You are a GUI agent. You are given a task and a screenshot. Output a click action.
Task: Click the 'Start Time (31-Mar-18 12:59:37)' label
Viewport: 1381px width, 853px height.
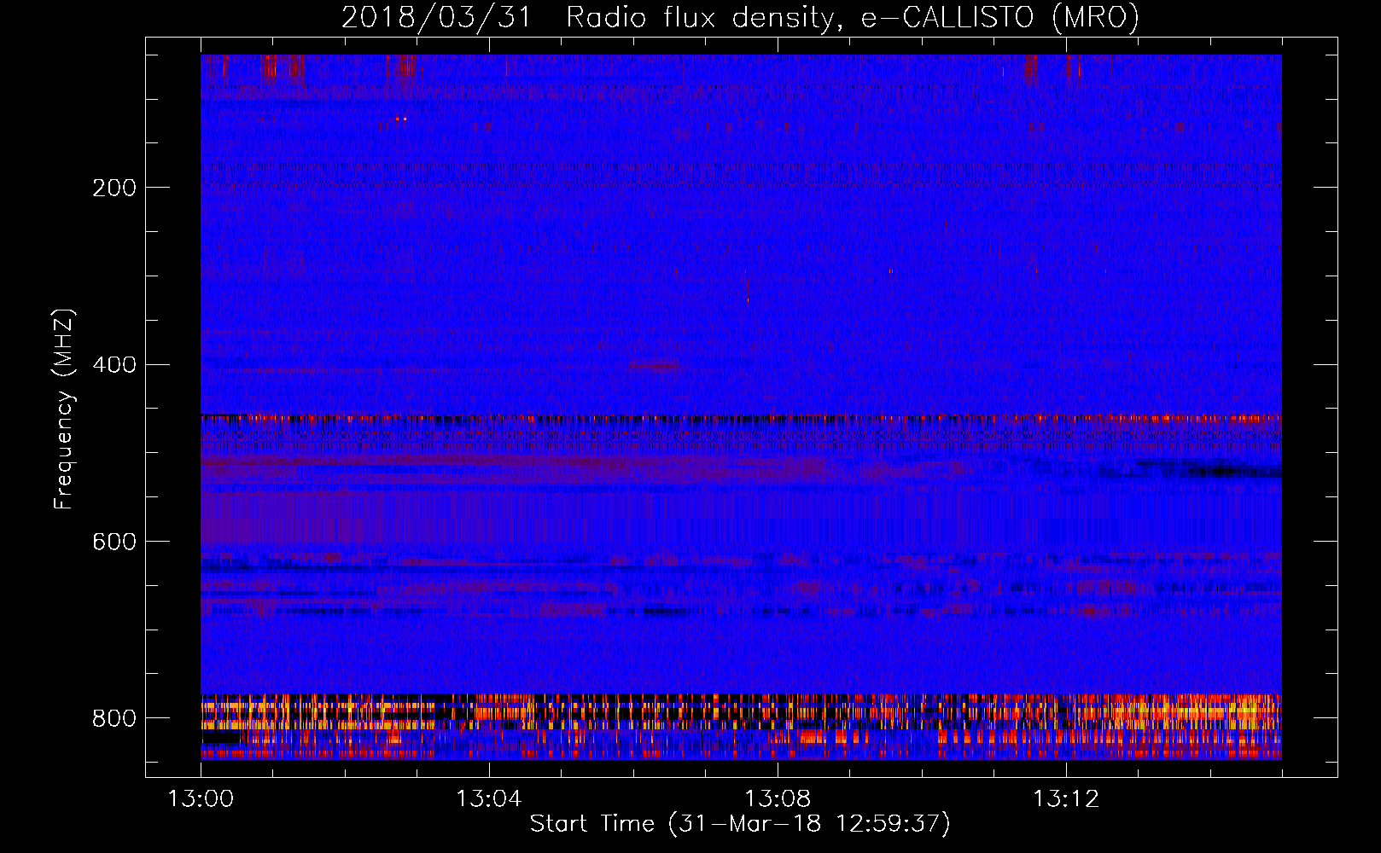[x=739, y=824]
